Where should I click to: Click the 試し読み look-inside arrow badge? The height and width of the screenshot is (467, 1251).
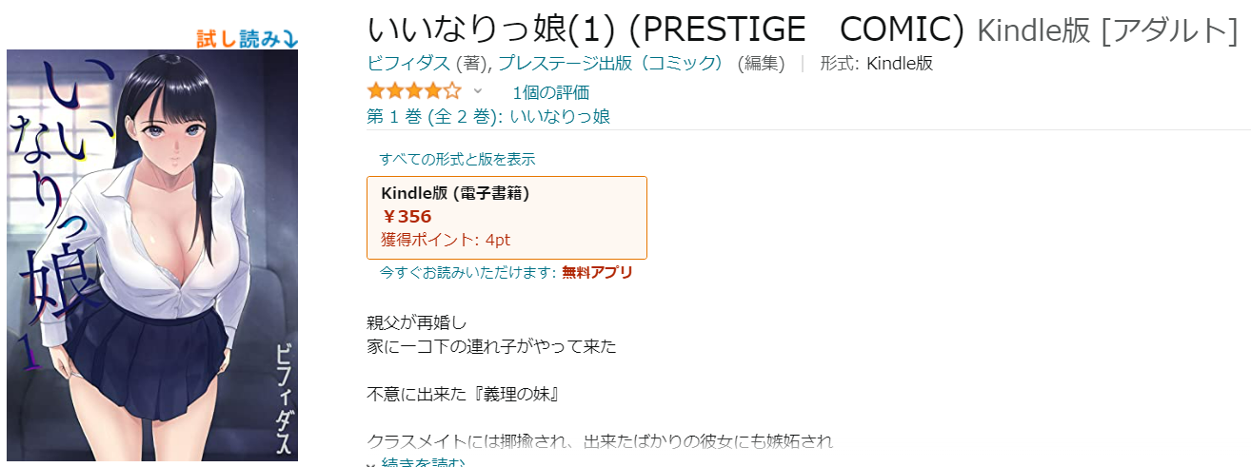(248, 38)
